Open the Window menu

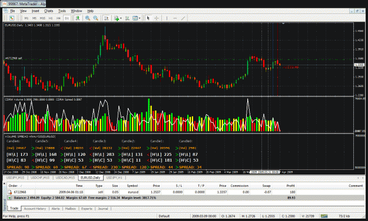pyautogui.click(x=77, y=11)
